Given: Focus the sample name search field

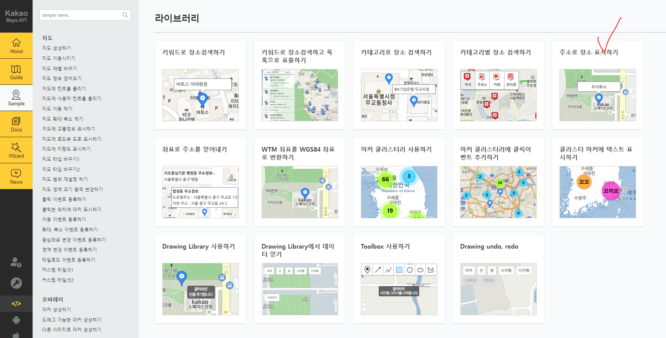Looking at the screenshot, I should click(85, 15).
